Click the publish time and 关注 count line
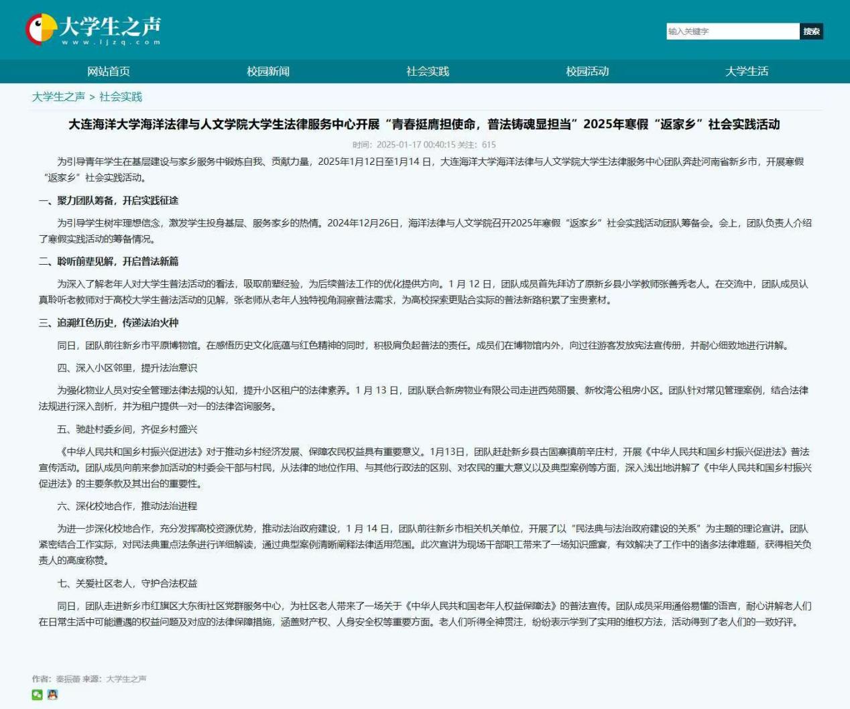850x709 pixels. (x=424, y=145)
